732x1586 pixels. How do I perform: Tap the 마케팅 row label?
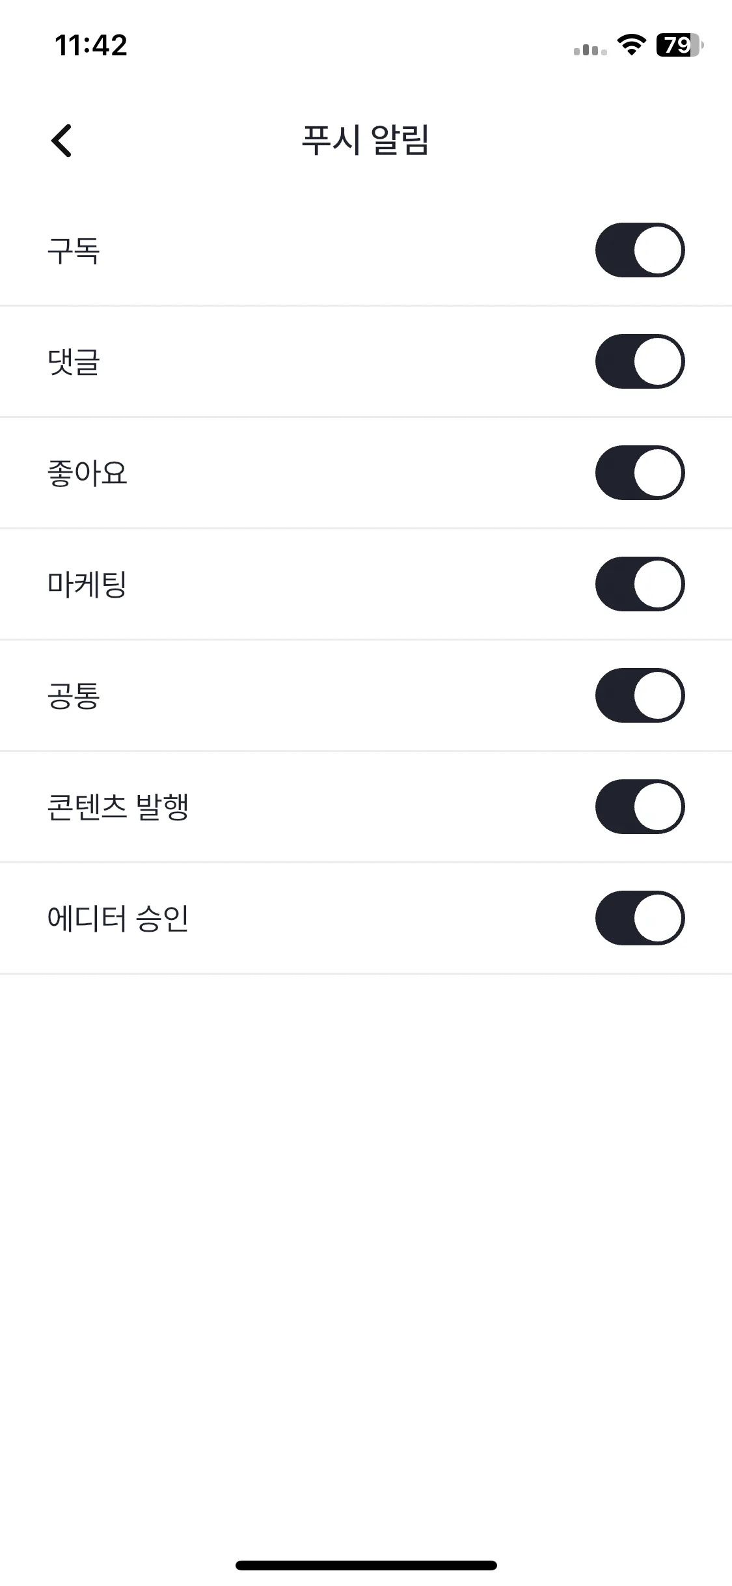pos(87,585)
